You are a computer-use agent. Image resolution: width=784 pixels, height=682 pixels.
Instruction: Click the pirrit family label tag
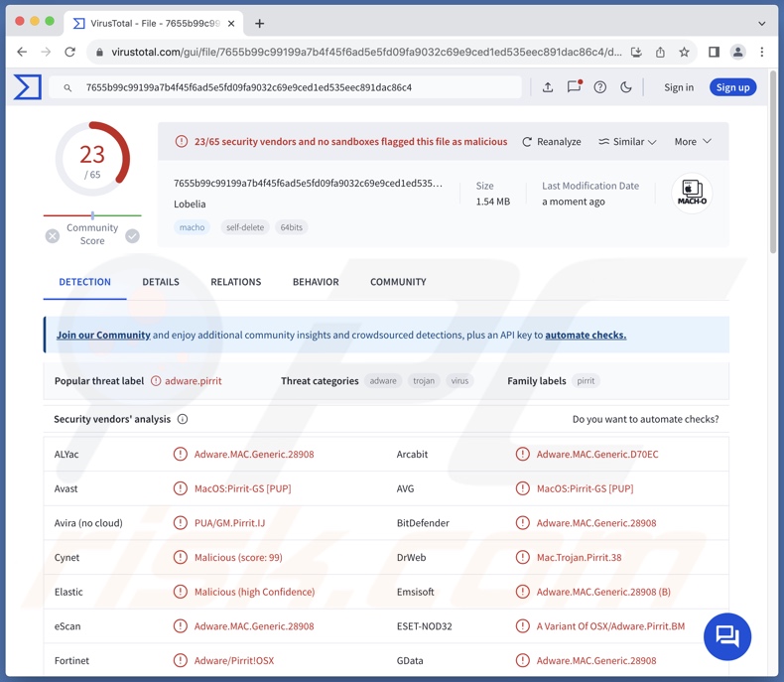click(586, 381)
